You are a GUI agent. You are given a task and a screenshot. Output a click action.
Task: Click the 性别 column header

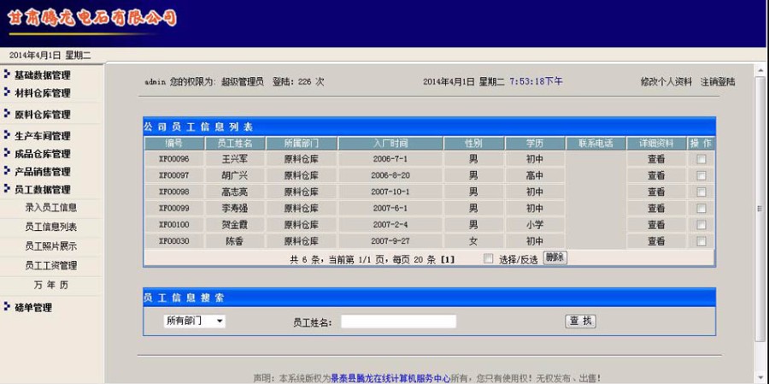point(473,144)
